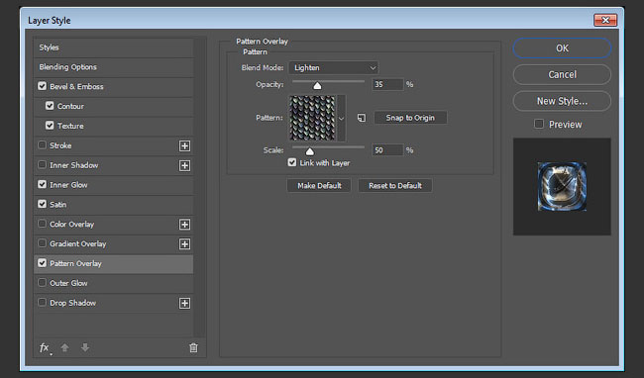Click the Opacity value field showing 35

387,84
